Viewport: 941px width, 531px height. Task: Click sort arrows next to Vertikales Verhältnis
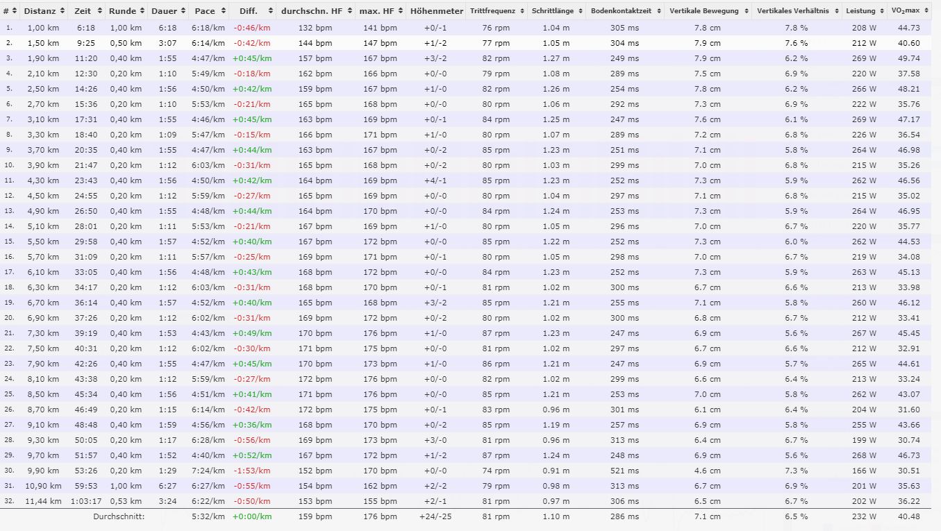[836, 12]
